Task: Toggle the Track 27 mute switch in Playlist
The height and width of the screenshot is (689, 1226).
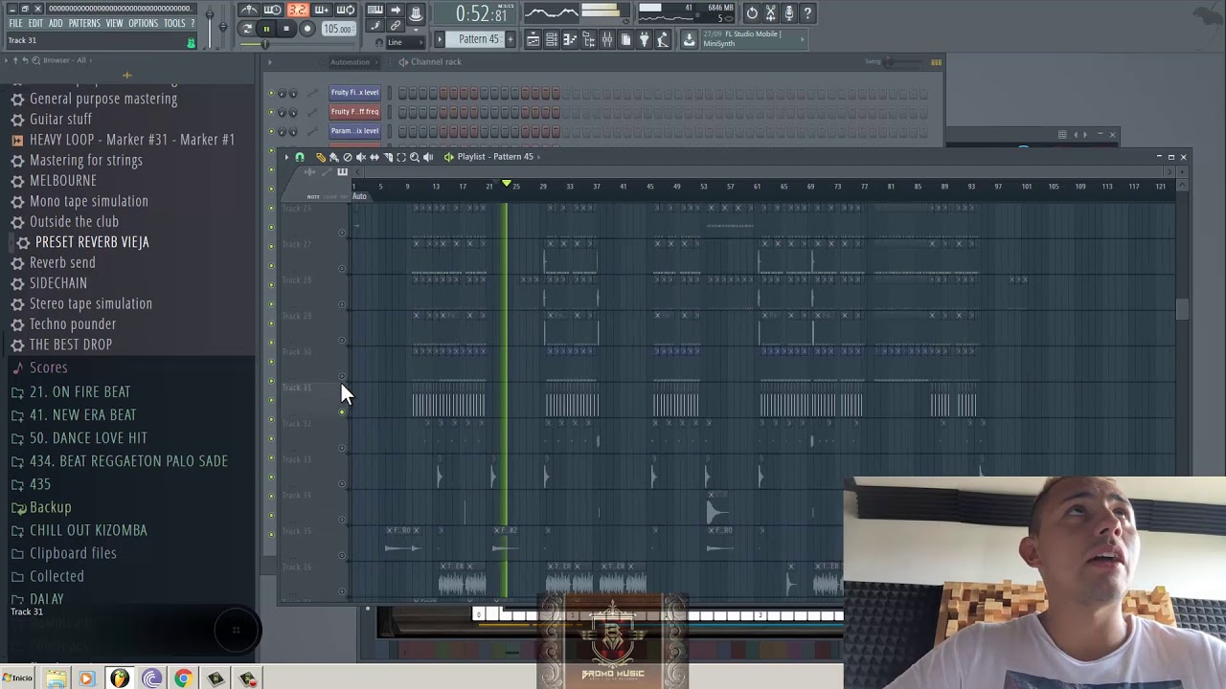Action: [x=342, y=269]
